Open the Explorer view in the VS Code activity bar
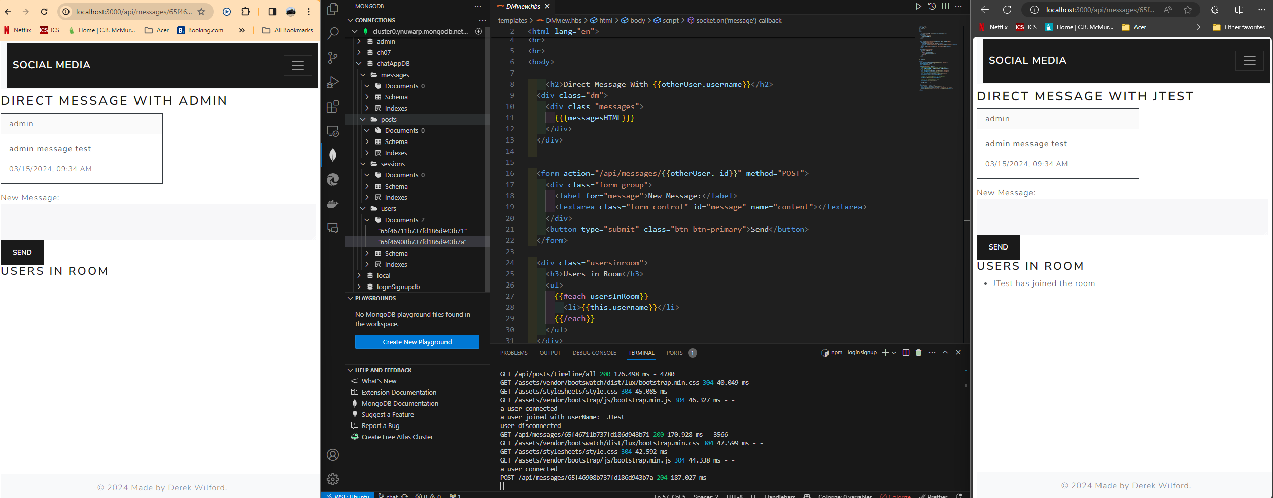 coord(333,9)
